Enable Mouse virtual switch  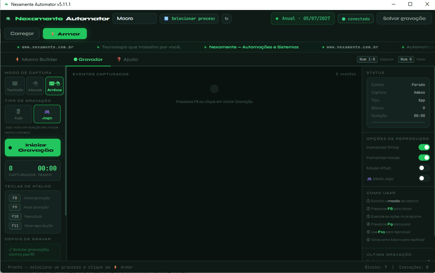click(x=424, y=168)
